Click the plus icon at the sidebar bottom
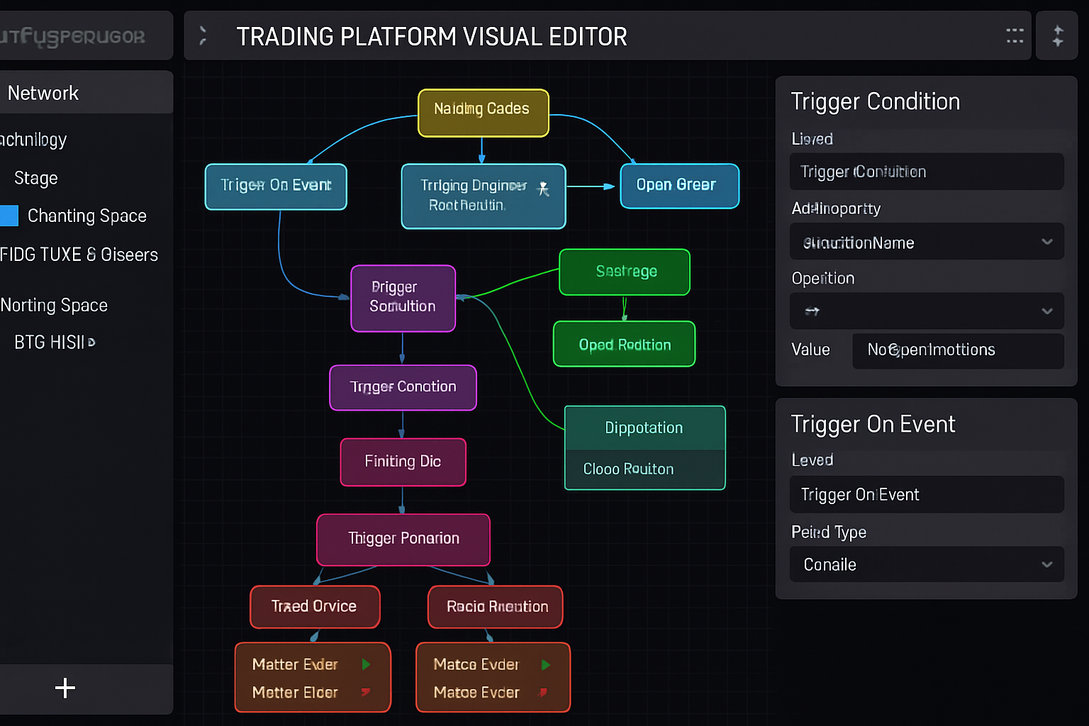 click(65, 687)
